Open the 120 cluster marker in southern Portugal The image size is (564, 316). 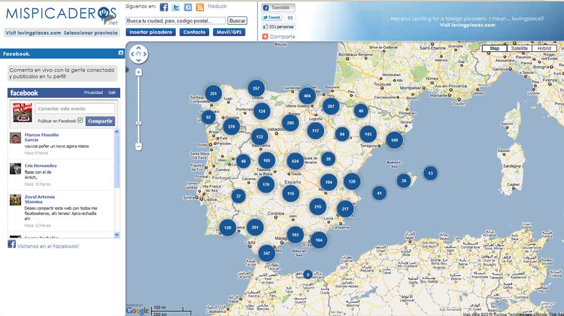point(227,227)
